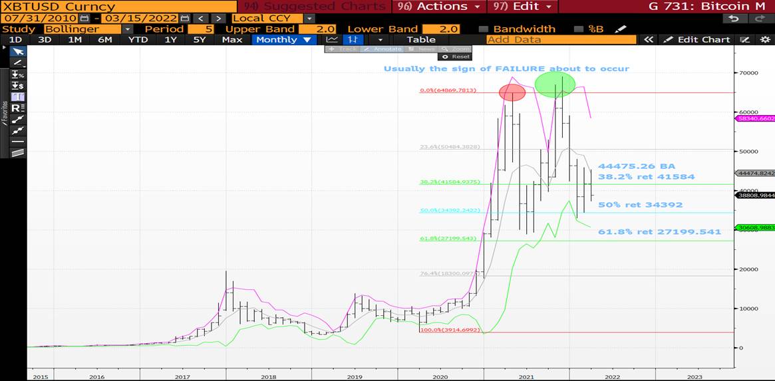Screen dimensions: 775x381
Task: Select the arrow pointer tool
Action: (18, 52)
